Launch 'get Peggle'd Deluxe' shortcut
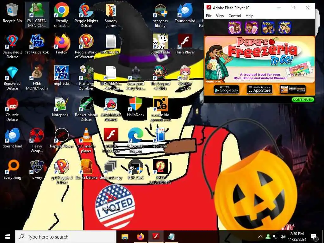Viewport: 324px width, 243px height. click(62, 172)
